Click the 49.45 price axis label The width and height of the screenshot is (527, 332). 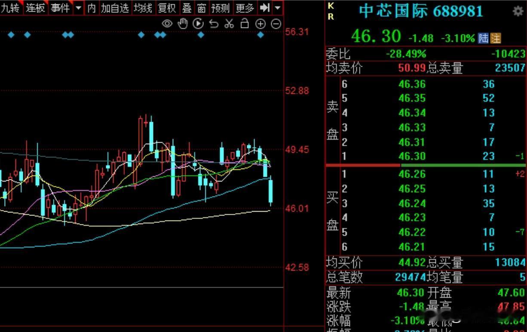click(297, 150)
